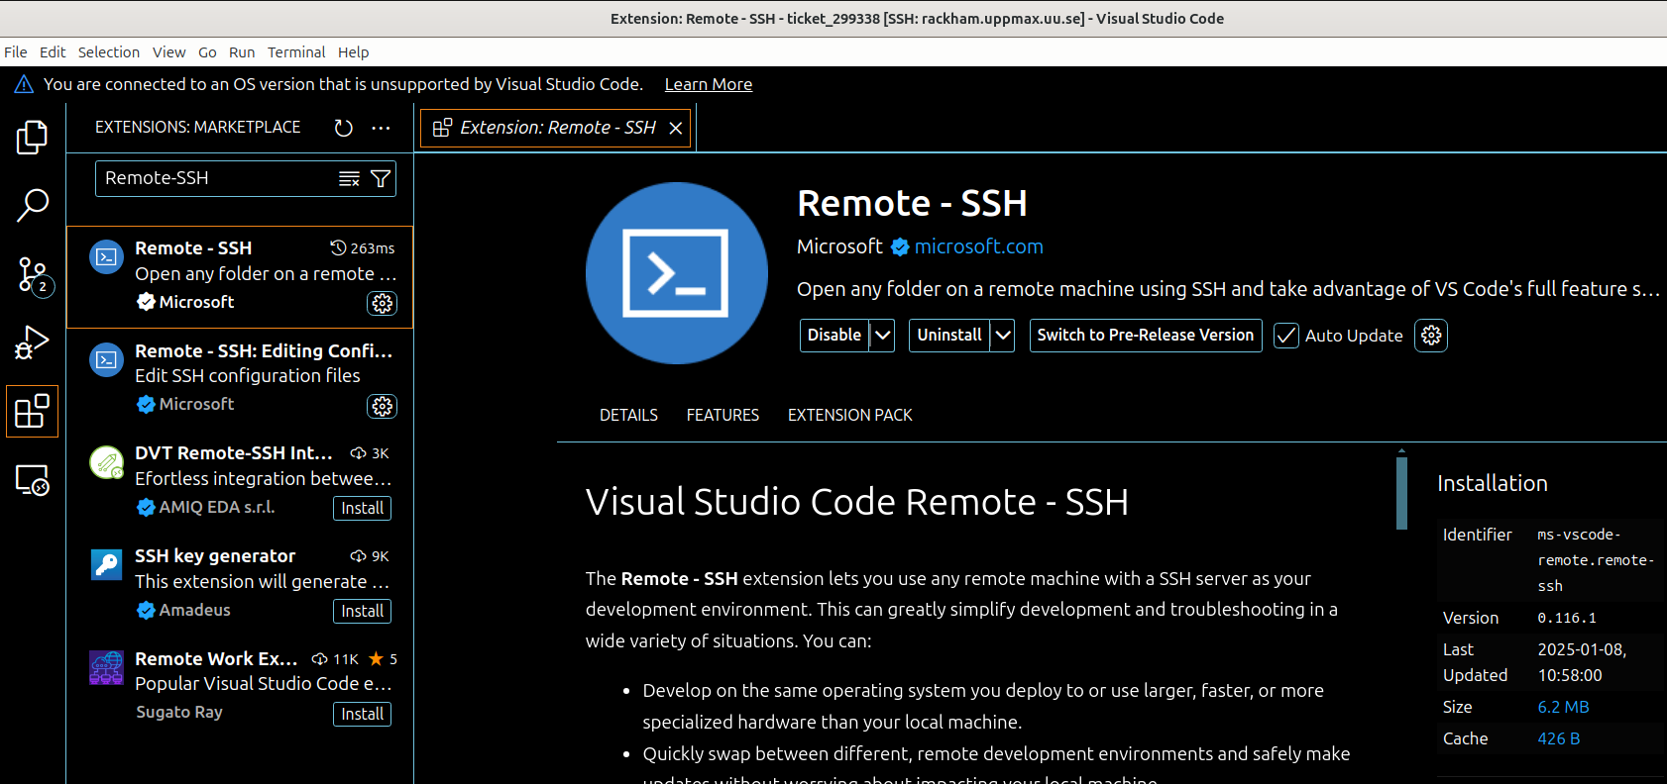Open the File menu
The image size is (1667, 784).
(x=16, y=52)
